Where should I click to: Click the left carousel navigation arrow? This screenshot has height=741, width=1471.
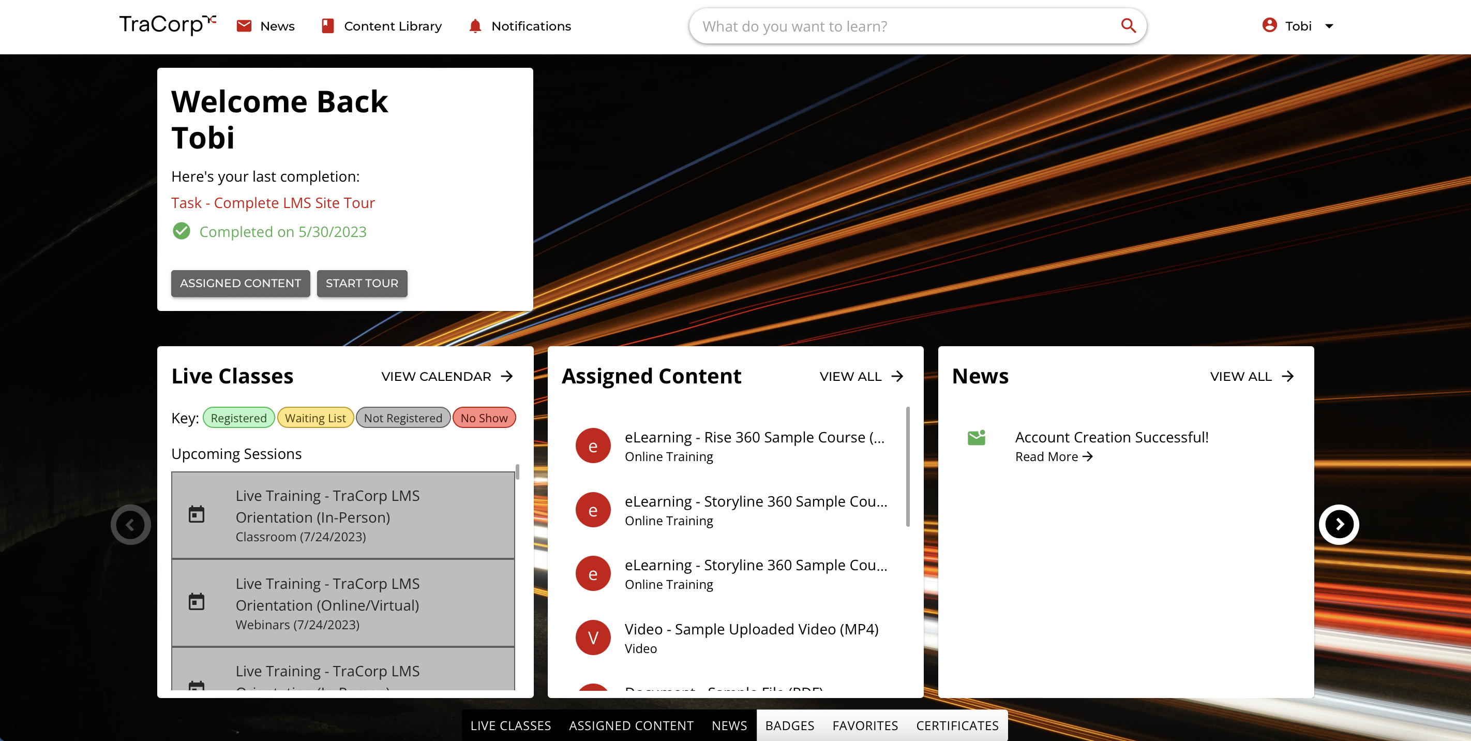click(x=130, y=524)
